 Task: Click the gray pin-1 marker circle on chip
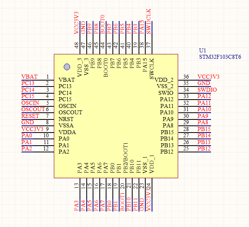click(x=67, y=67)
